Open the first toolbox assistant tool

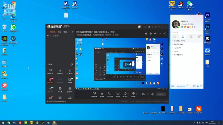tap(50, 71)
